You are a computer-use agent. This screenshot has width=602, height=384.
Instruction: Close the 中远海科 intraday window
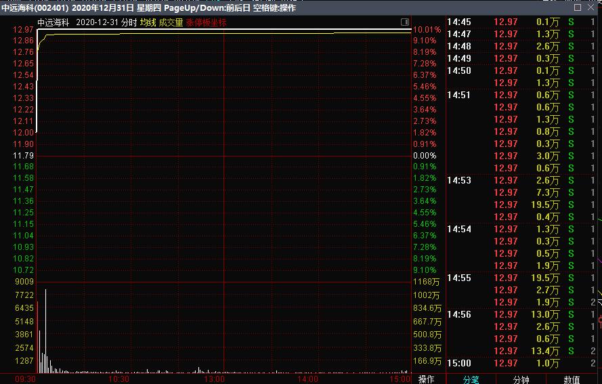coord(591,7)
